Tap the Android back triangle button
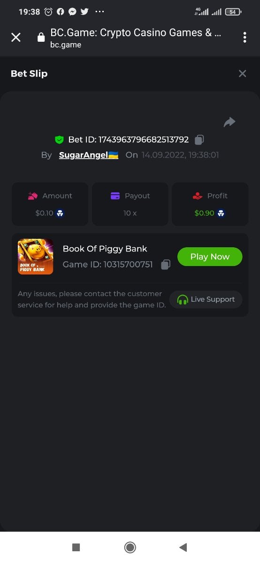 coord(183,547)
